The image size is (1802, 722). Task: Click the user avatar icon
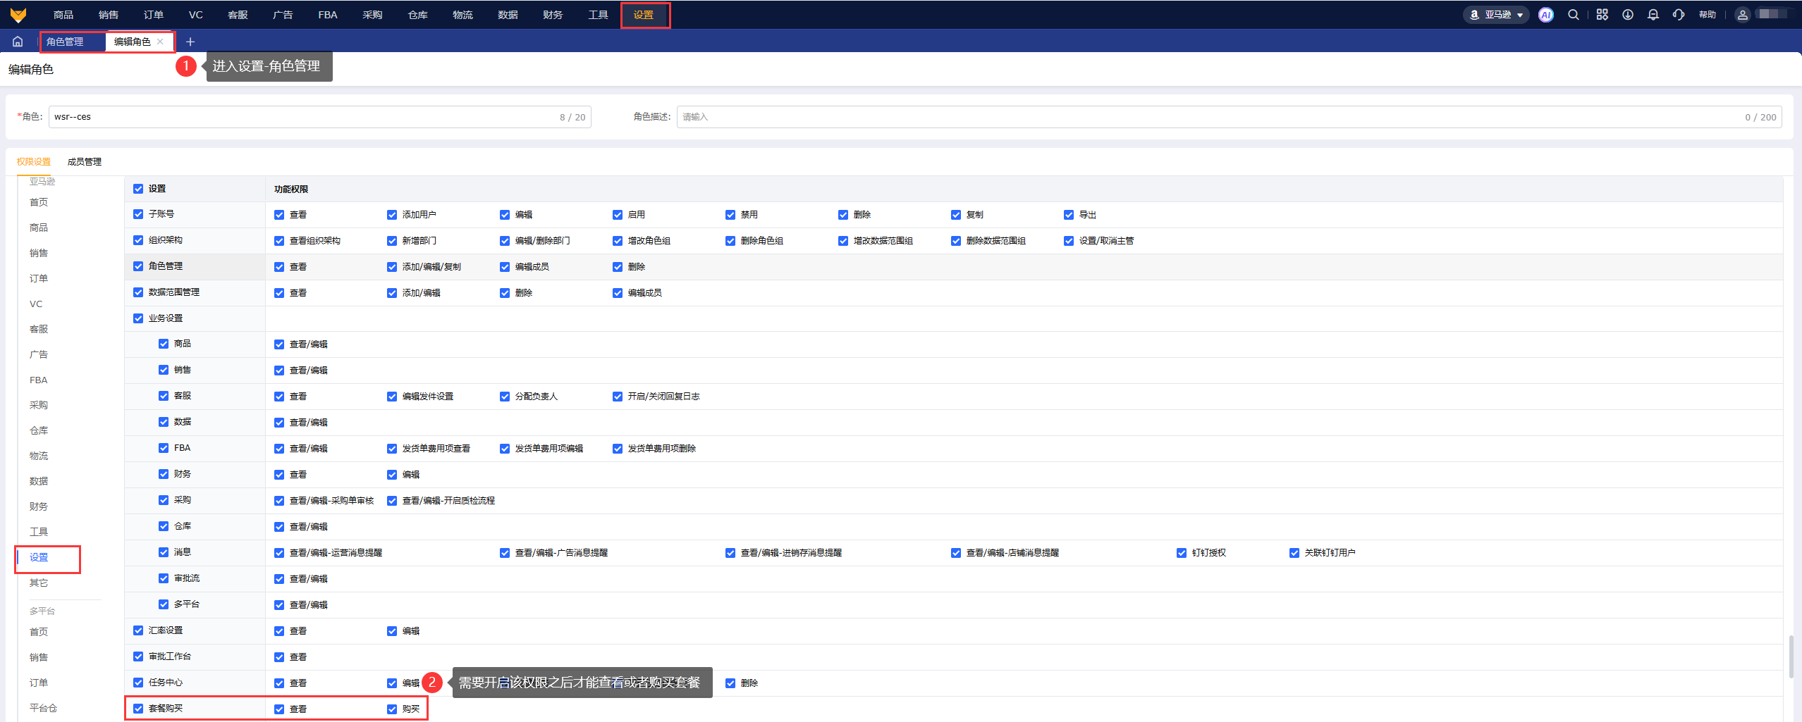[x=1742, y=15]
